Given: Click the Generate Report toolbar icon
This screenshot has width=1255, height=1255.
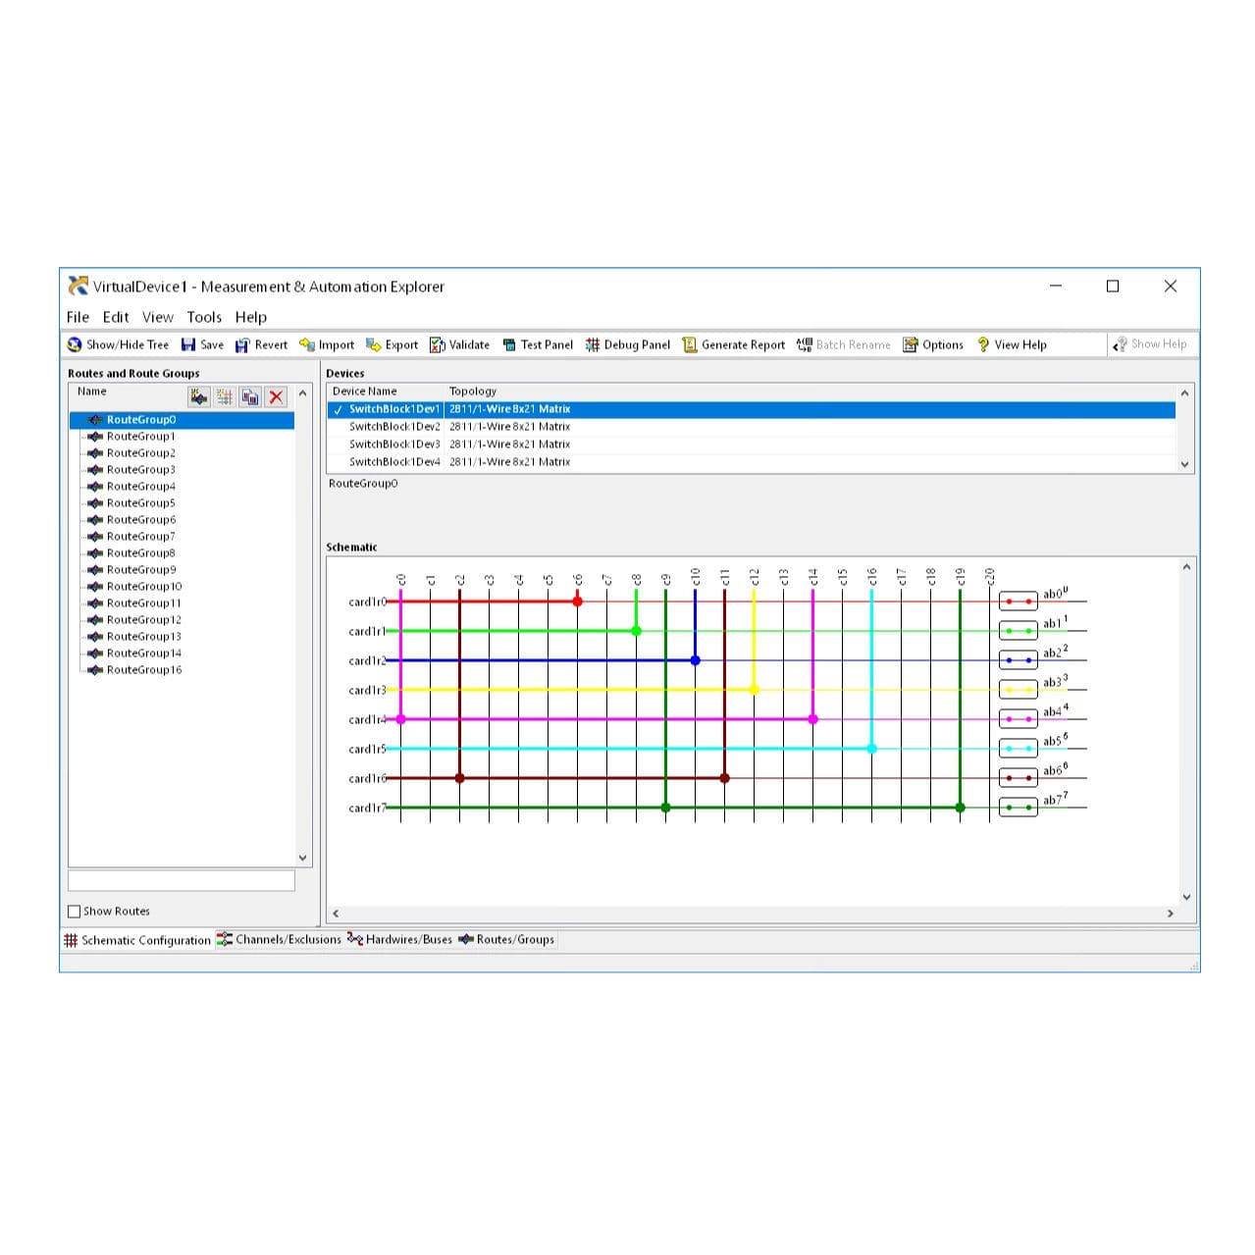Looking at the screenshot, I should pyautogui.click(x=691, y=344).
